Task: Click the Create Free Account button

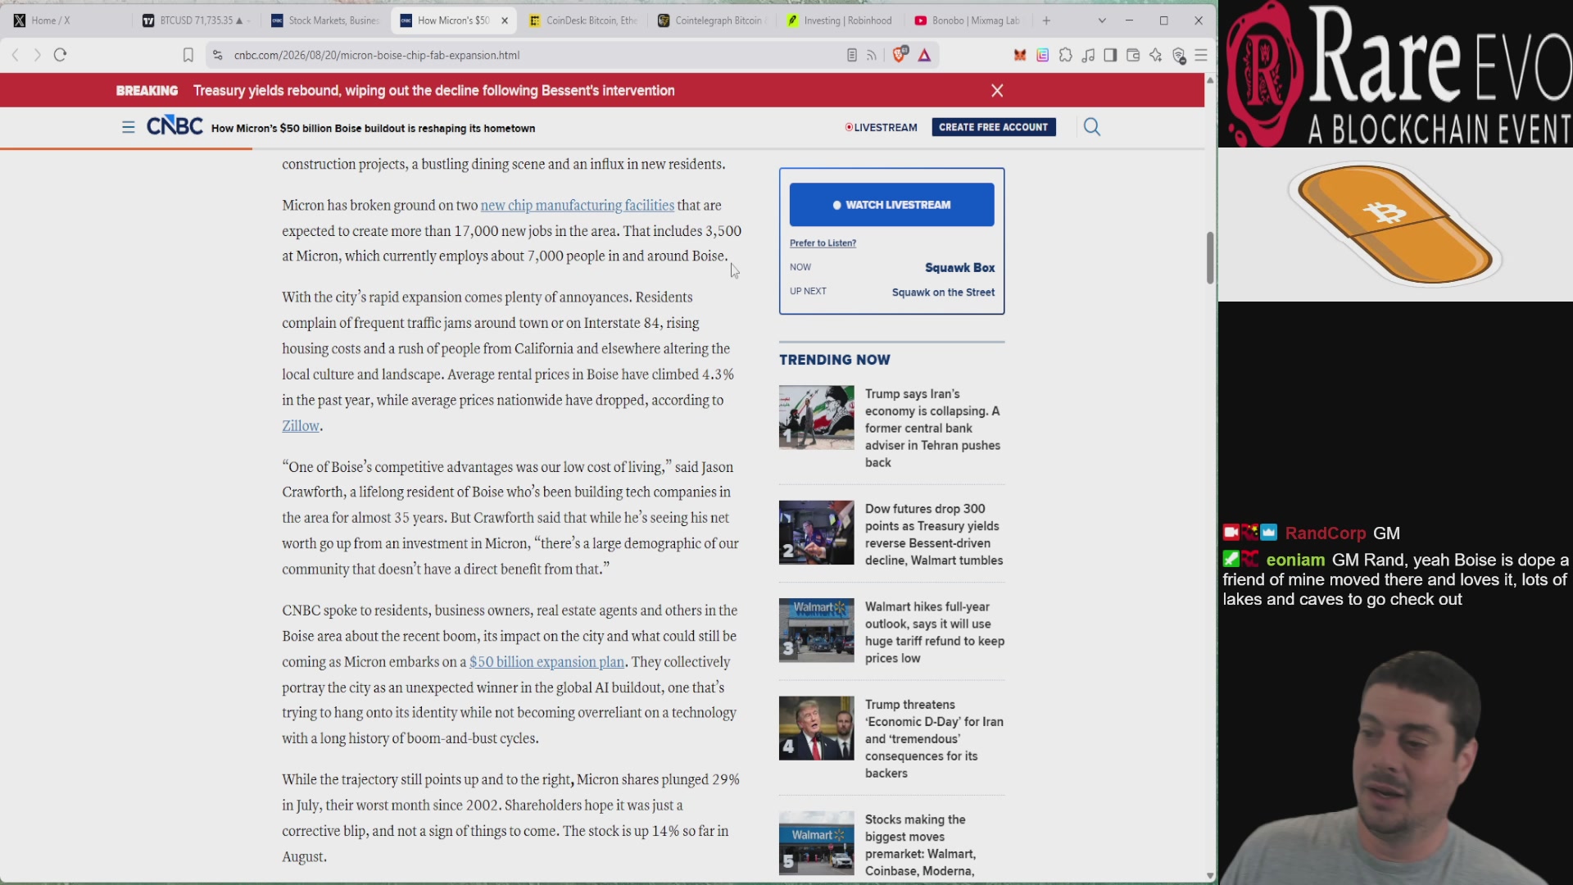Action: click(994, 127)
